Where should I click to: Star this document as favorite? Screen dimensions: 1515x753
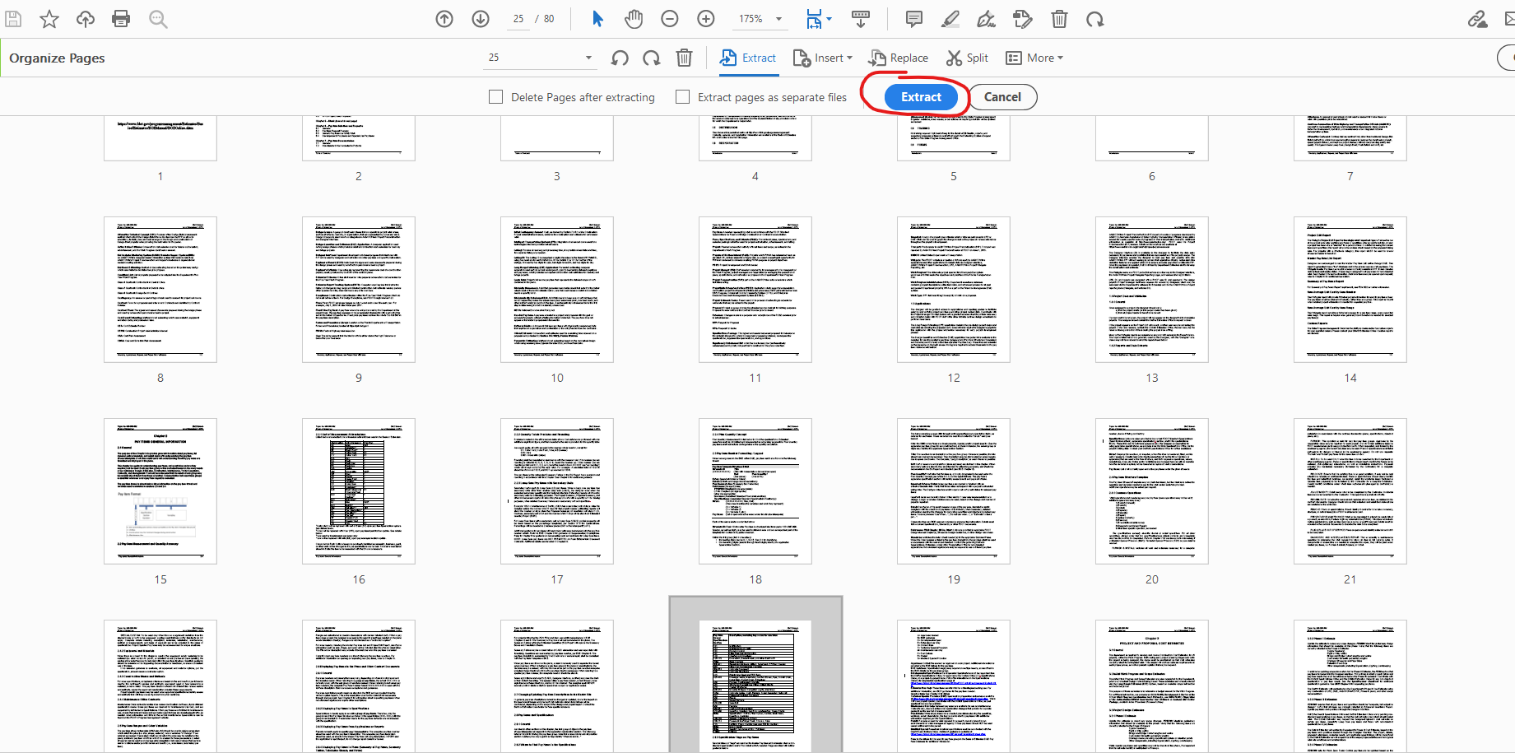tap(49, 18)
